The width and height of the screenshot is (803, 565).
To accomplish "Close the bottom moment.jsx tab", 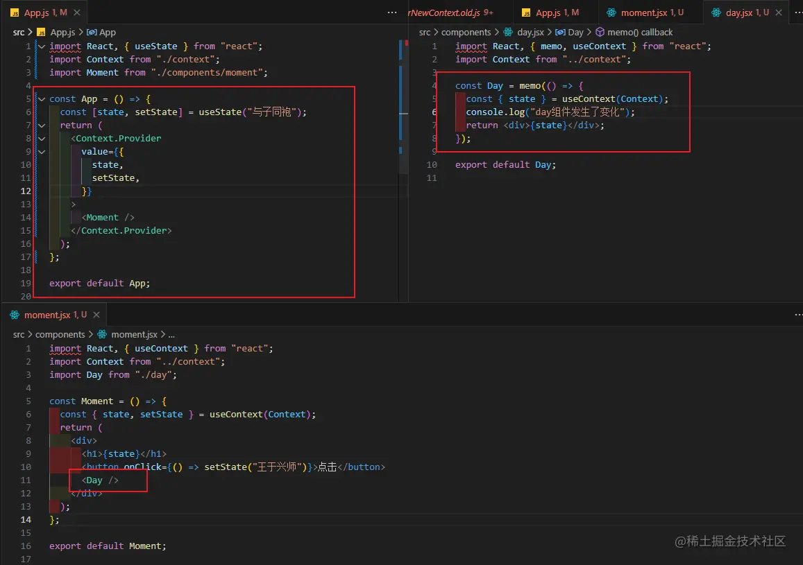I will point(96,315).
